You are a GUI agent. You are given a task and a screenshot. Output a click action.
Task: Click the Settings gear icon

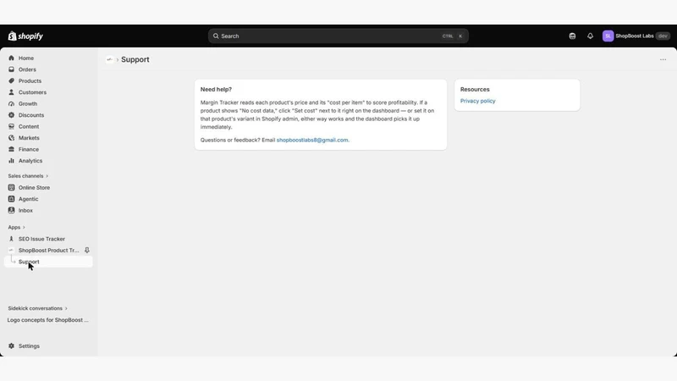pos(11,346)
